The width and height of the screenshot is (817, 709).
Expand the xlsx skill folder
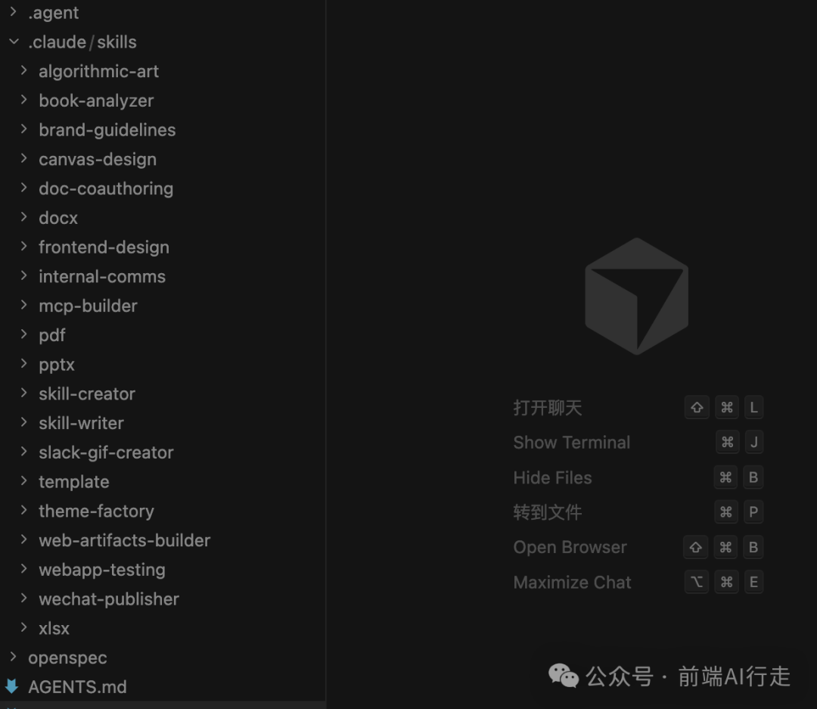(x=25, y=628)
